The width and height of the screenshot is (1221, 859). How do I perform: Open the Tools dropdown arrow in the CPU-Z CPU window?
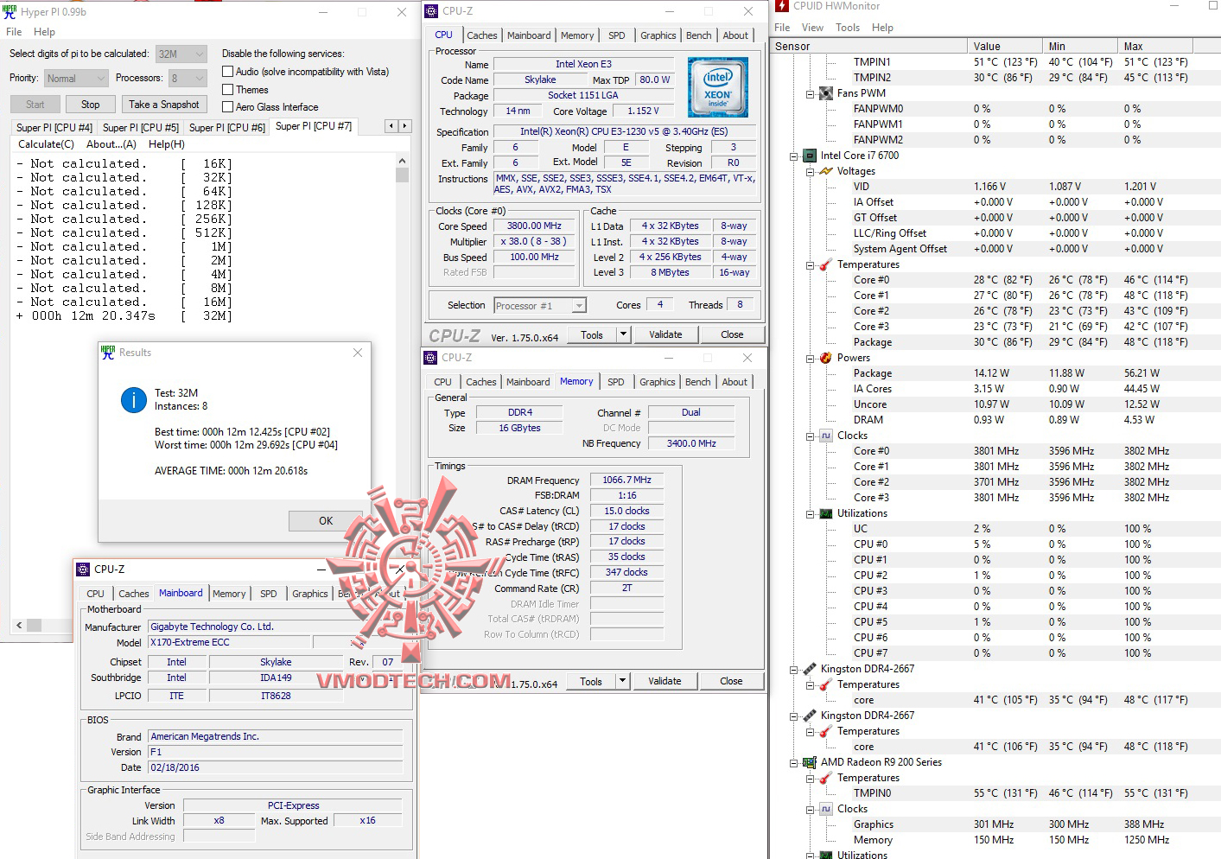click(622, 334)
